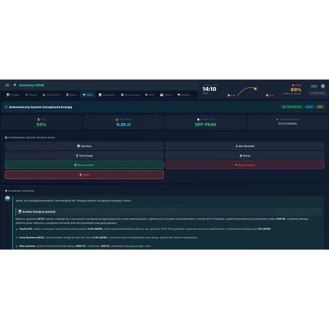Click the crane icon beside Autonomiczny System title
Screen dimensions: 329x329
coord(6,107)
